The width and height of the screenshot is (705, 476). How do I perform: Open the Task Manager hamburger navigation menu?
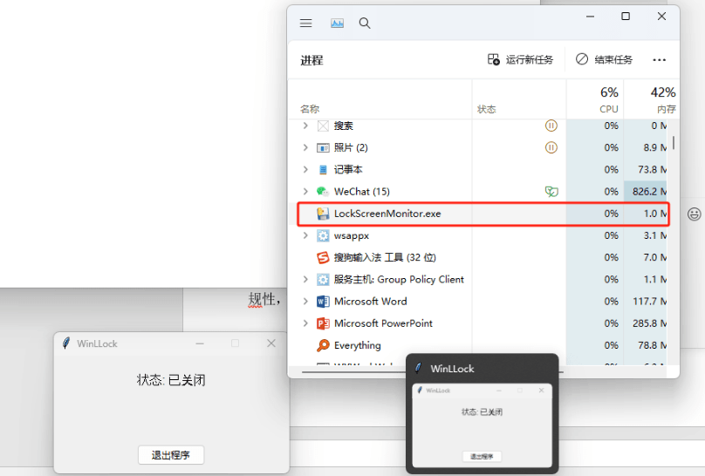pos(306,24)
